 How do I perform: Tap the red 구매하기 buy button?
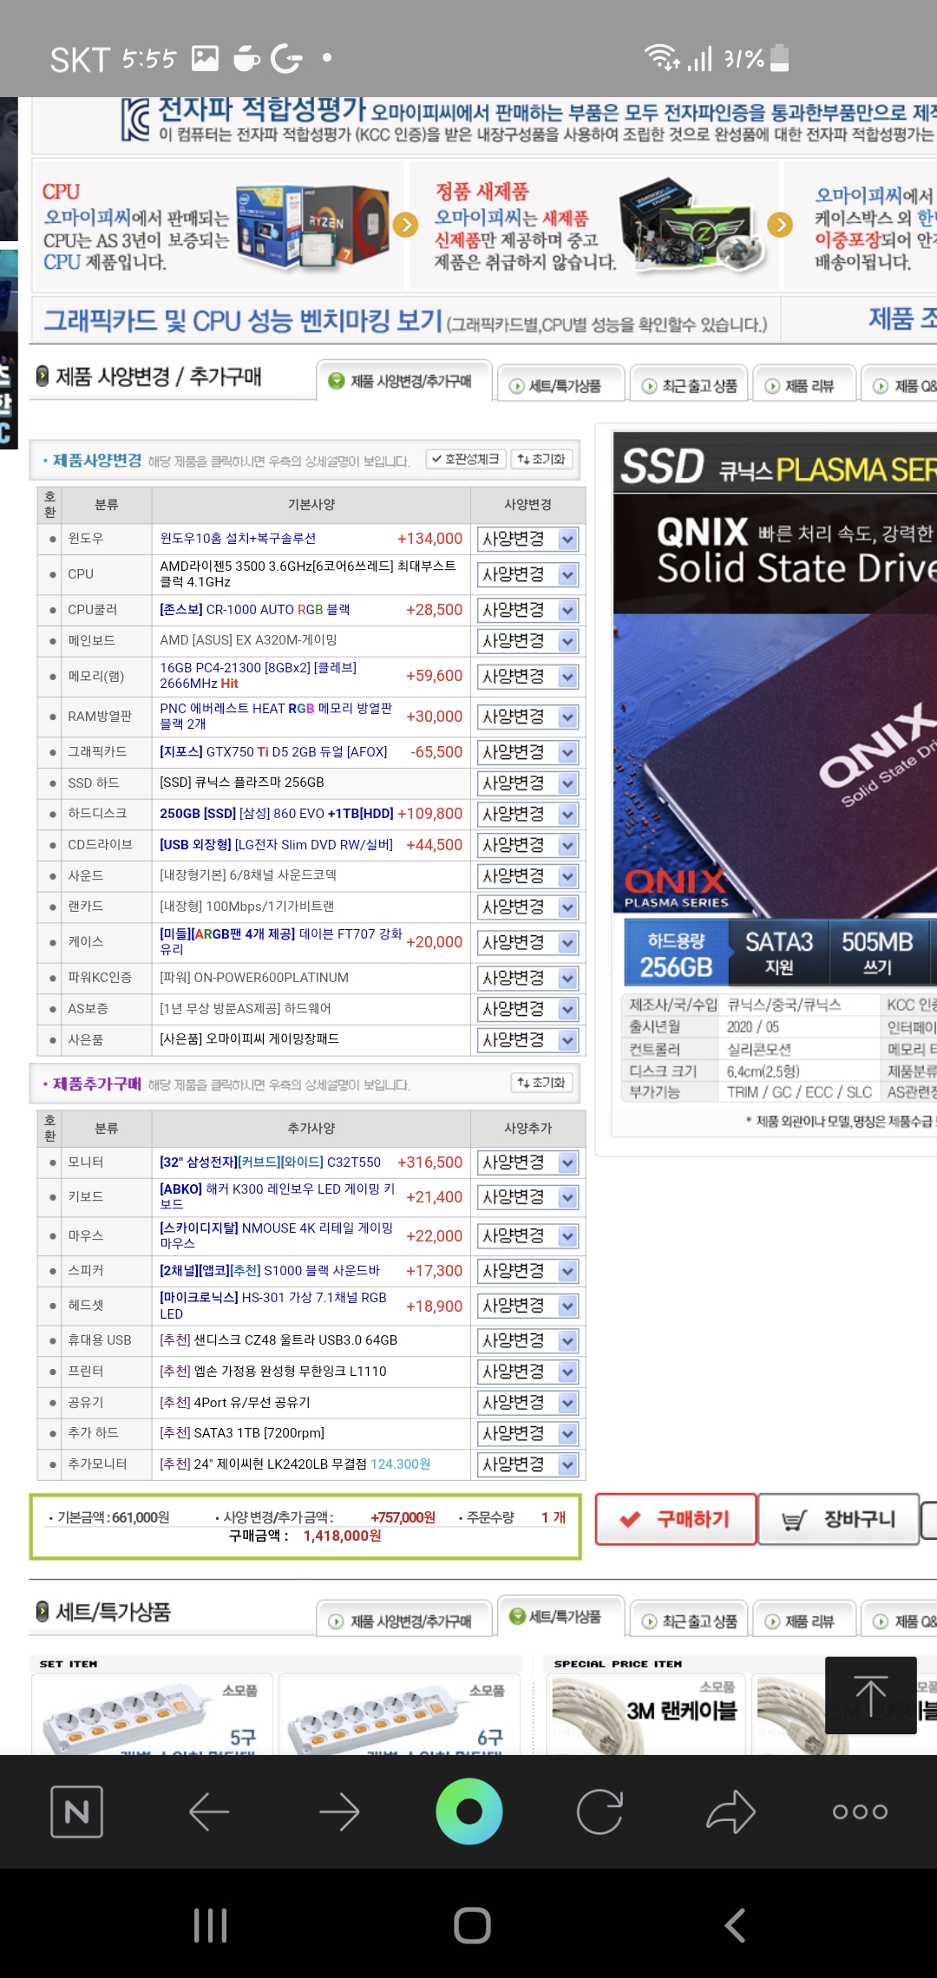point(676,1519)
